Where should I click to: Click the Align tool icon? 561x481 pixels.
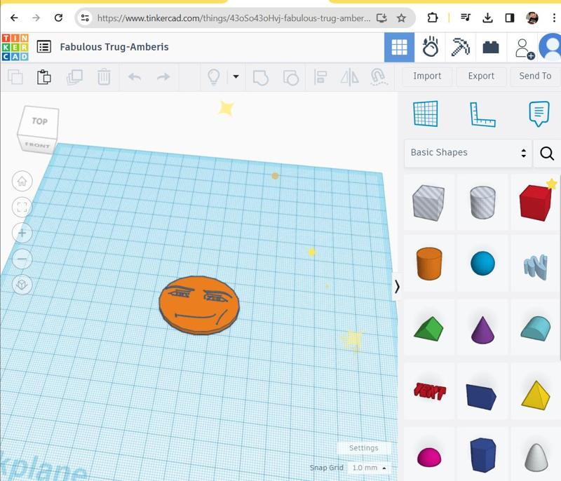pyautogui.click(x=320, y=77)
